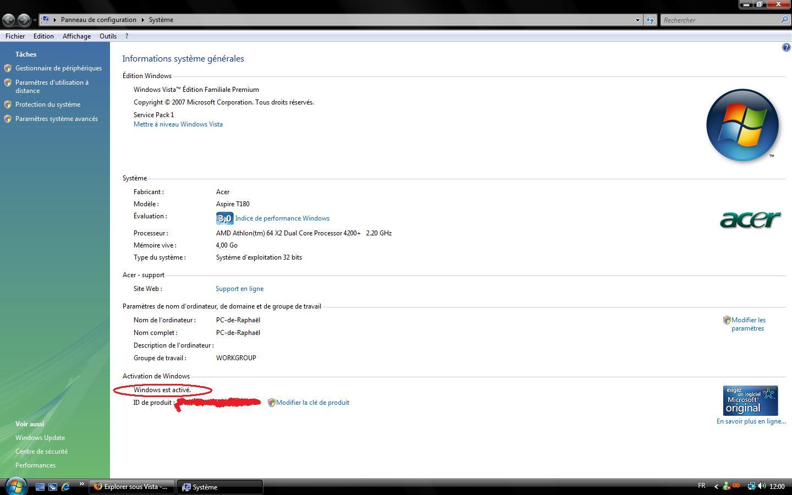Show hidden tray icons with the arrow

[716, 486]
